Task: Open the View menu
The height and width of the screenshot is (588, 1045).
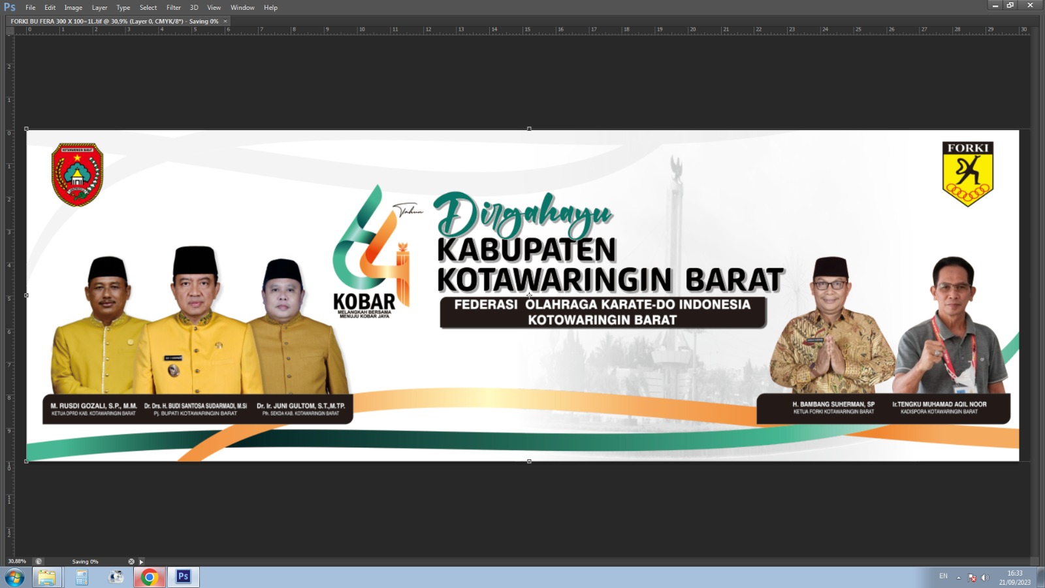Action: coord(214,8)
